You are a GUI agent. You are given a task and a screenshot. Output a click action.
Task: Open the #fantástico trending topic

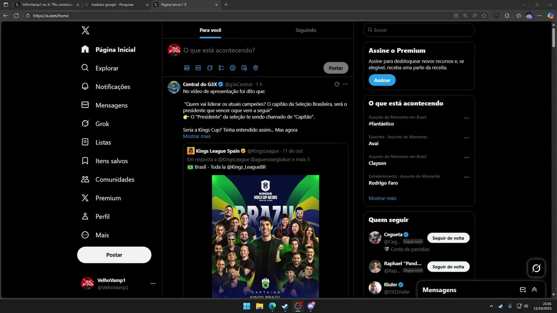coord(381,124)
